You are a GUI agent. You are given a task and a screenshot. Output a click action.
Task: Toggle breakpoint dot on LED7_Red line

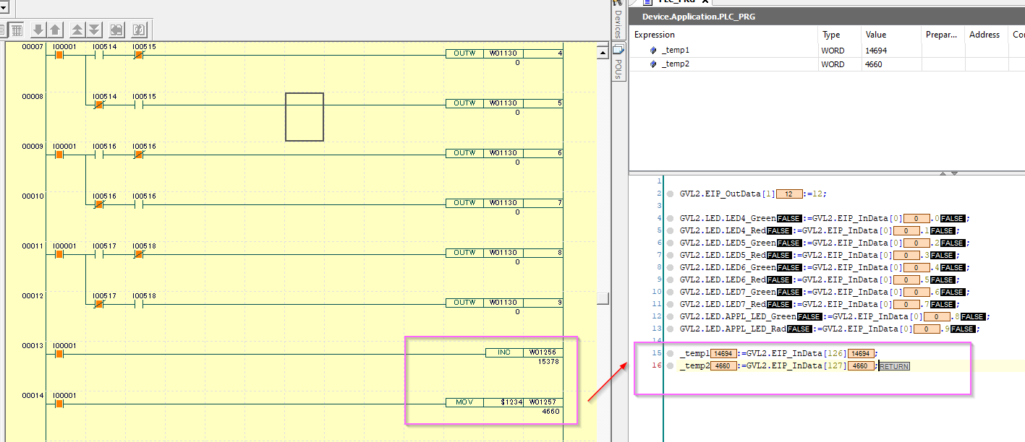[x=670, y=305]
